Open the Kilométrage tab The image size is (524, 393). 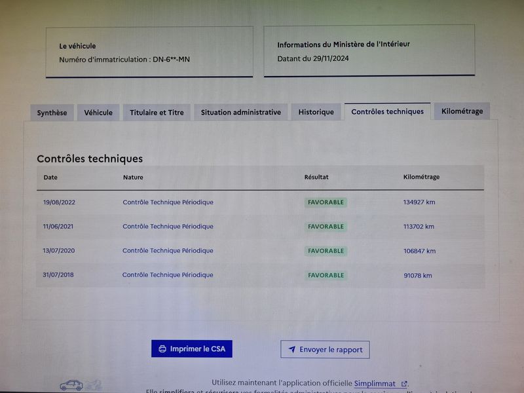tap(462, 111)
